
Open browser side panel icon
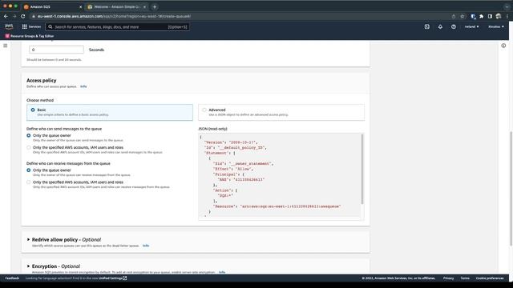(x=490, y=16)
